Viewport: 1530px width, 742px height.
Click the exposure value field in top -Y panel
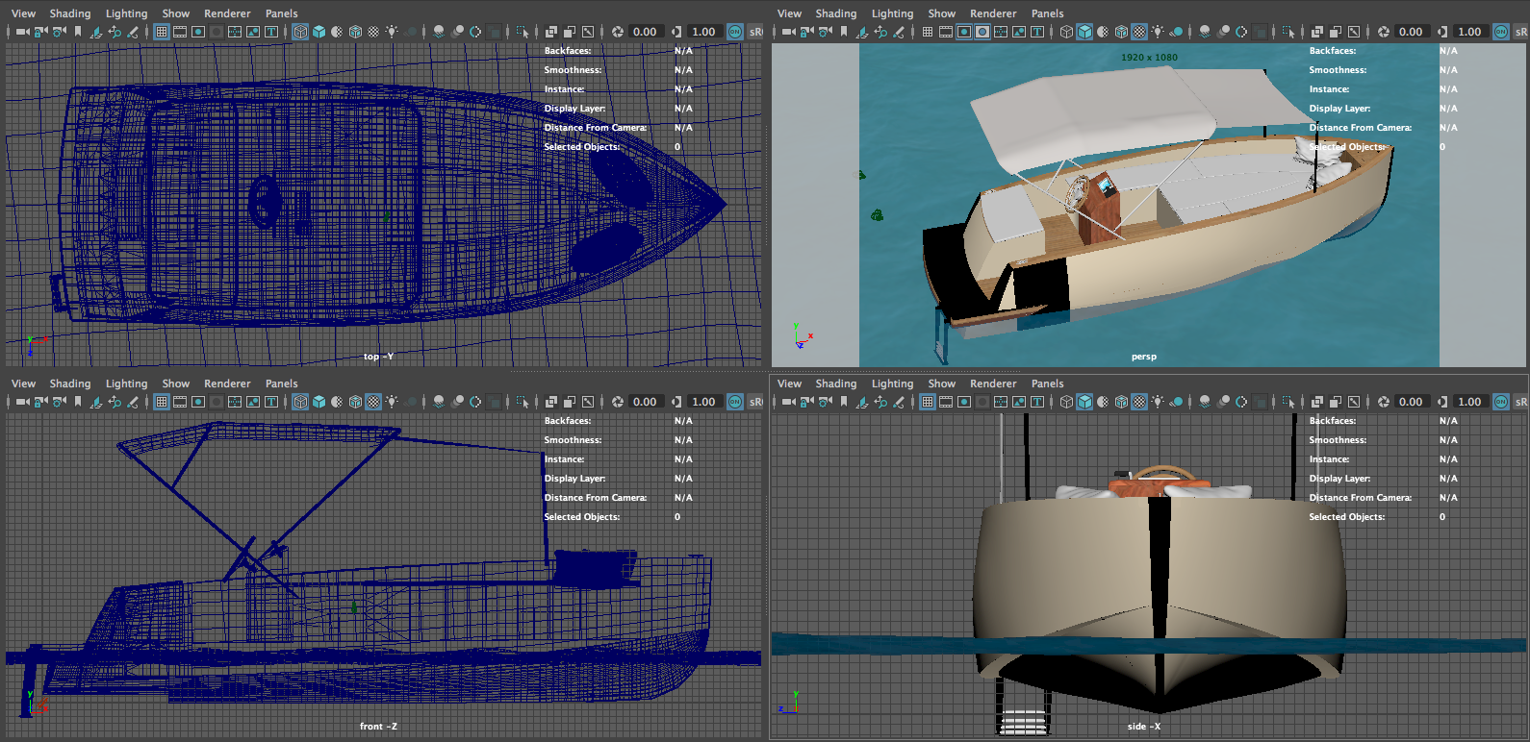pyautogui.click(x=645, y=32)
